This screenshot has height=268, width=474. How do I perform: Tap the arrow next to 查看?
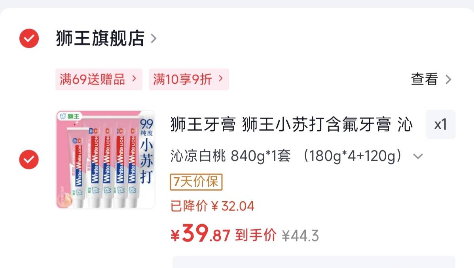449,80
